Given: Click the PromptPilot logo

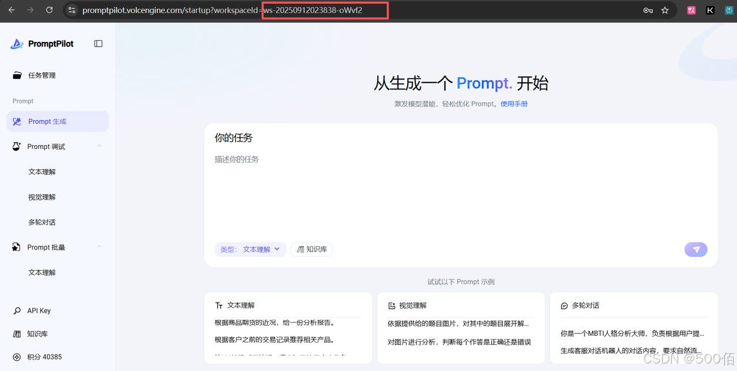Looking at the screenshot, I should pos(17,44).
